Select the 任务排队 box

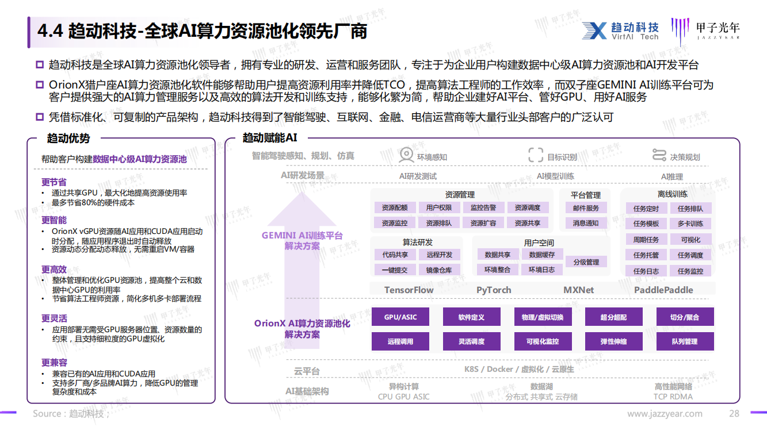tap(690, 209)
